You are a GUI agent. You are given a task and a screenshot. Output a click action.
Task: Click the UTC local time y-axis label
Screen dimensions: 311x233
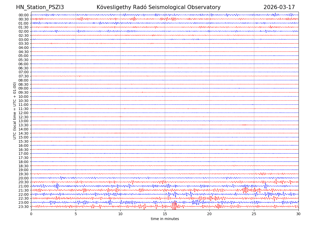(x=15, y=111)
